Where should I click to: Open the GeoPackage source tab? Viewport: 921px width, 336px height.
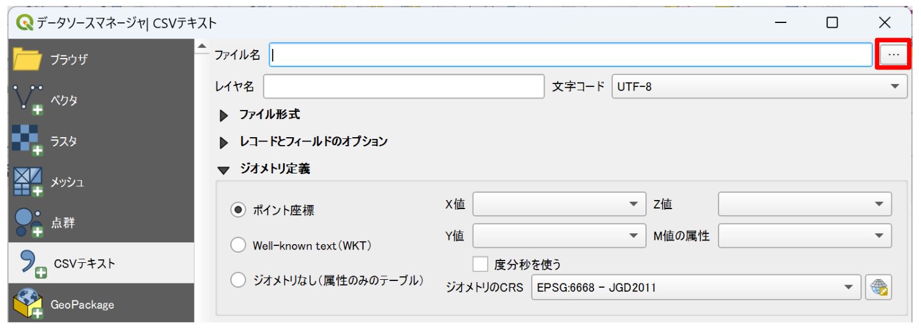[101, 304]
